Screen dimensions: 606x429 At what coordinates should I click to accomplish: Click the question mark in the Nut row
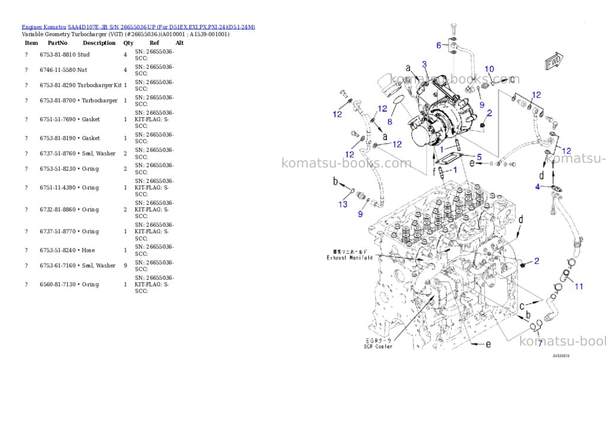point(26,70)
